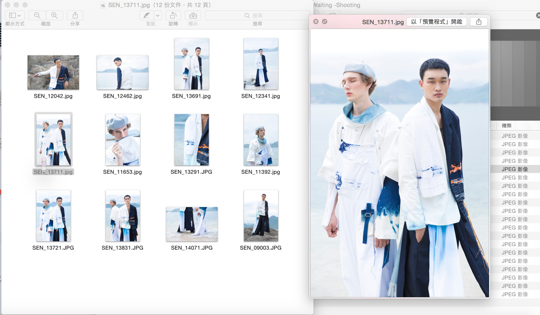The image size is (540, 315).
Task: Focus the 搜尋 search field in Preview
Action: (257, 16)
